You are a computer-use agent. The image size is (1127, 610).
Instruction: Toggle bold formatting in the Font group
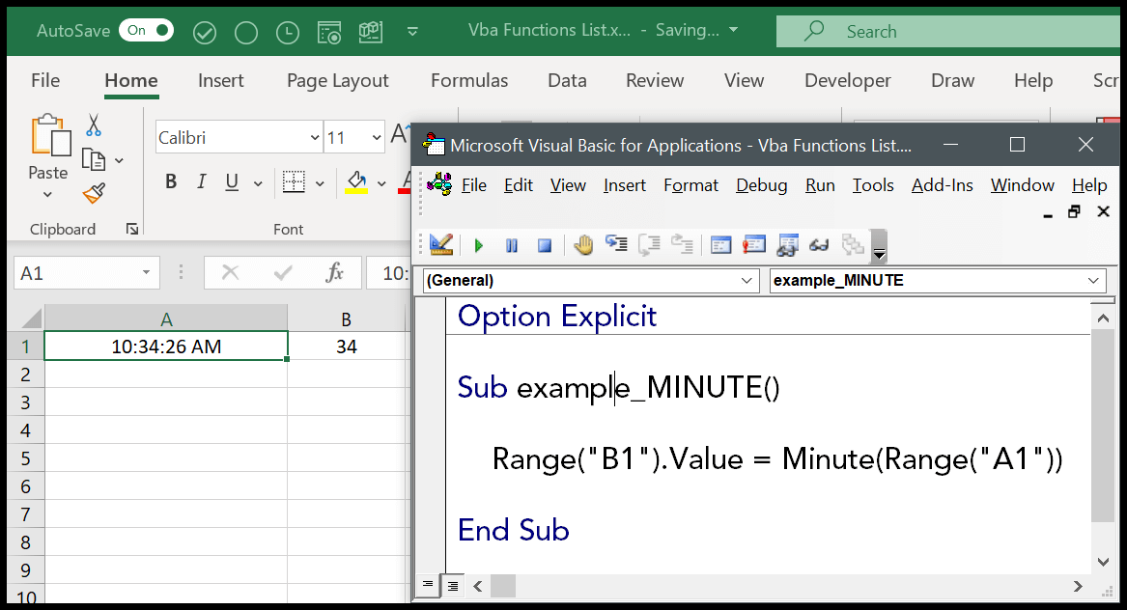[171, 180]
